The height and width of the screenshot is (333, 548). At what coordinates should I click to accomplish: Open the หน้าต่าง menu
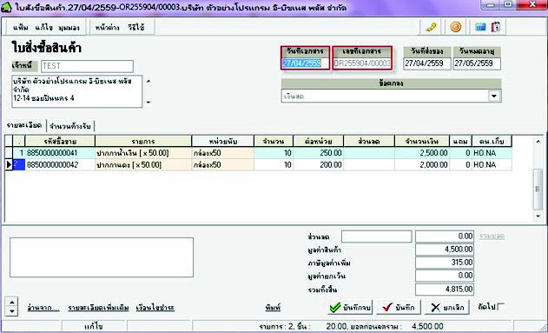pos(107,28)
